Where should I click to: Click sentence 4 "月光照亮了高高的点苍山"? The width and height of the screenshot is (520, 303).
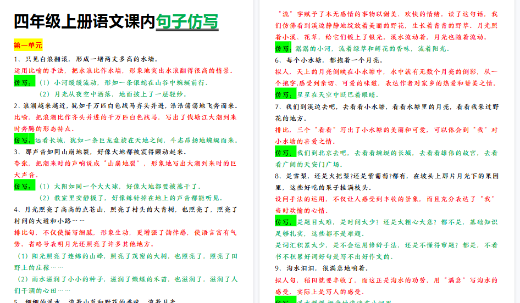coord(126,210)
